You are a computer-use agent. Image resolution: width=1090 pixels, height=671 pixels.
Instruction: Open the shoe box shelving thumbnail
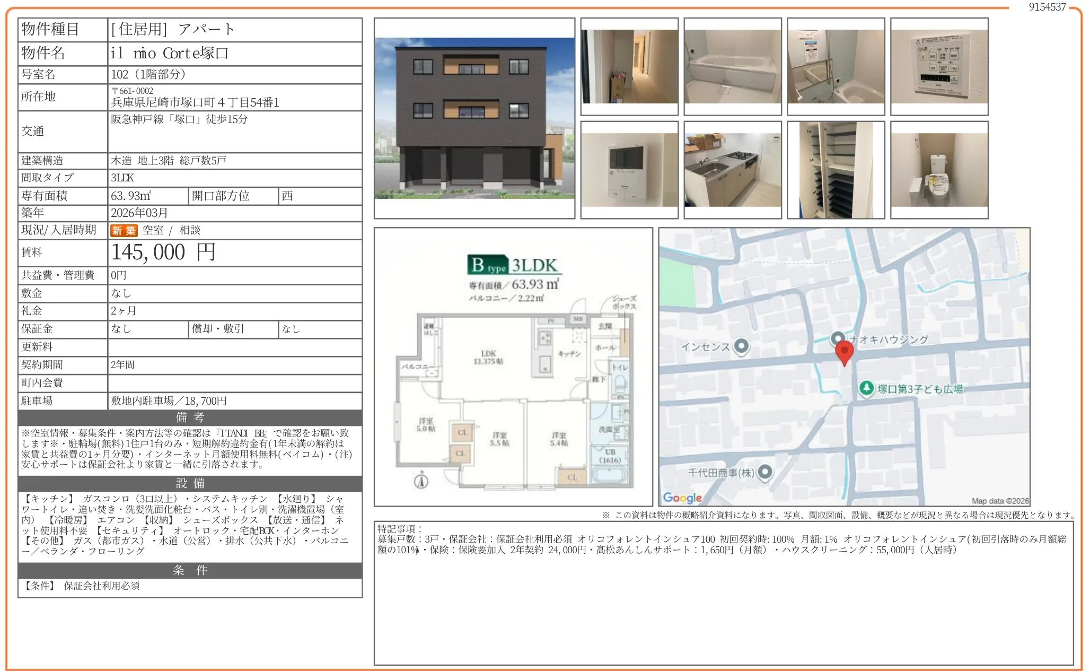(x=836, y=170)
